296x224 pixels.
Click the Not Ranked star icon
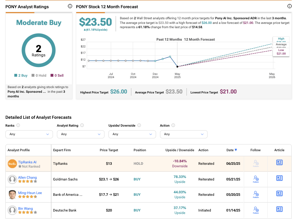(20, 167)
